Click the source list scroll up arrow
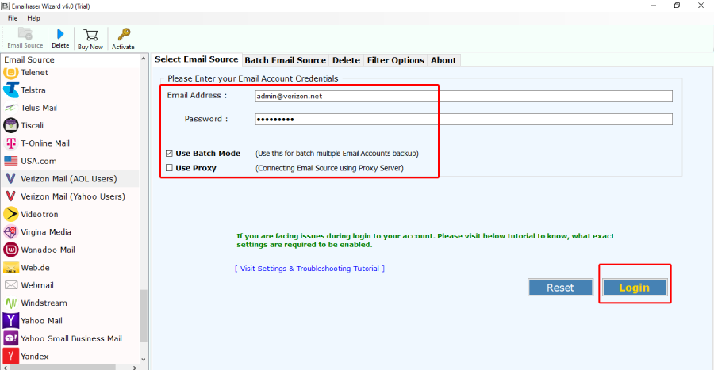The image size is (714, 370). [144, 59]
